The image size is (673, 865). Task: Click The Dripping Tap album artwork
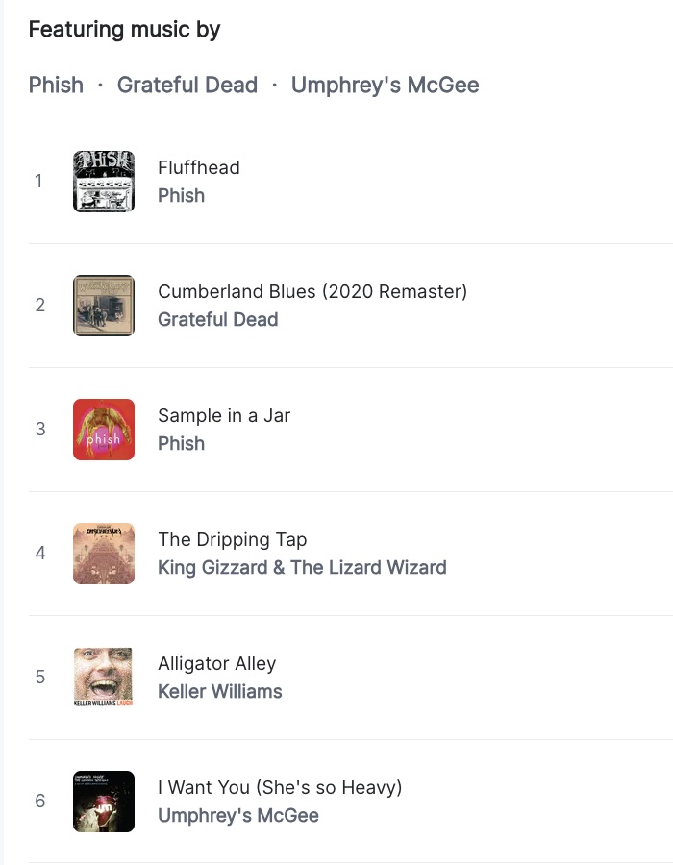[x=104, y=554]
